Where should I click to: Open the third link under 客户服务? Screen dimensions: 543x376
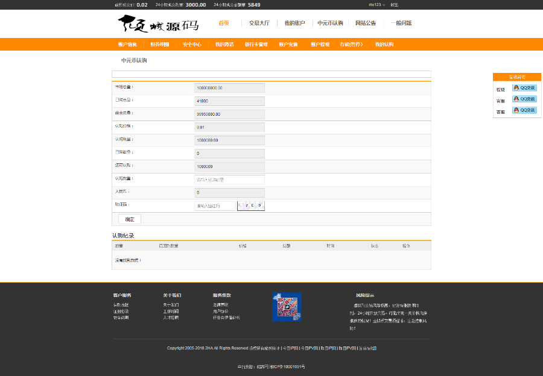pyautogui.click(x=121, y=318)
